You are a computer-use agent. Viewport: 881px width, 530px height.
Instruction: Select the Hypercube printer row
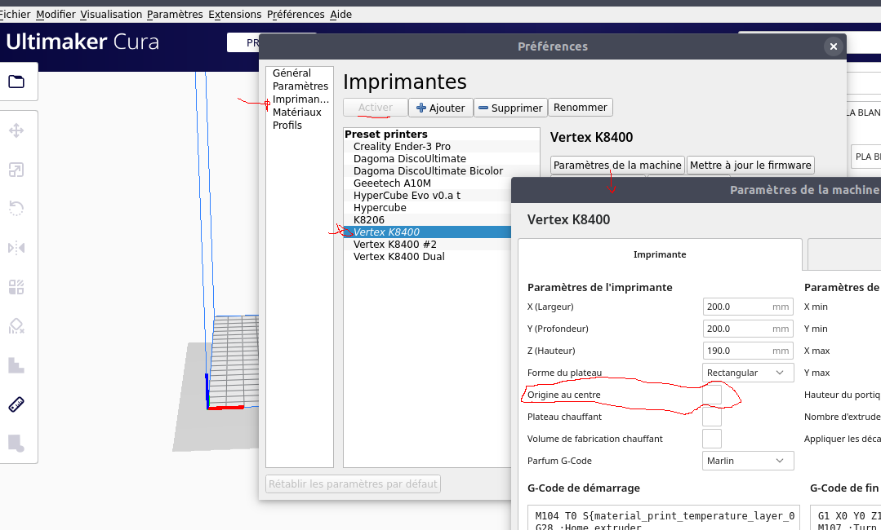428,207
